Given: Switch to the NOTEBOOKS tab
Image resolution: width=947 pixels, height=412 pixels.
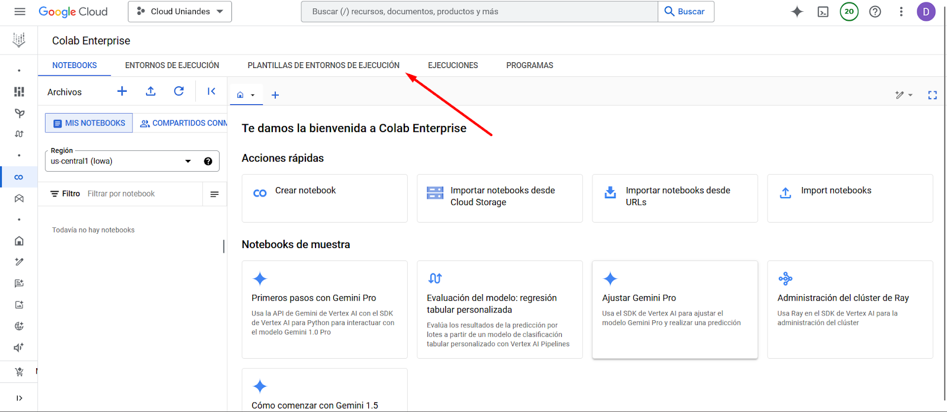Looking at the screenshot, I should [x=75, y=65].
